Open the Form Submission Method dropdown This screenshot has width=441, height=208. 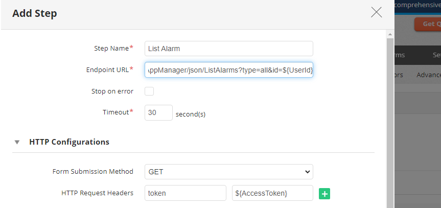228,172
